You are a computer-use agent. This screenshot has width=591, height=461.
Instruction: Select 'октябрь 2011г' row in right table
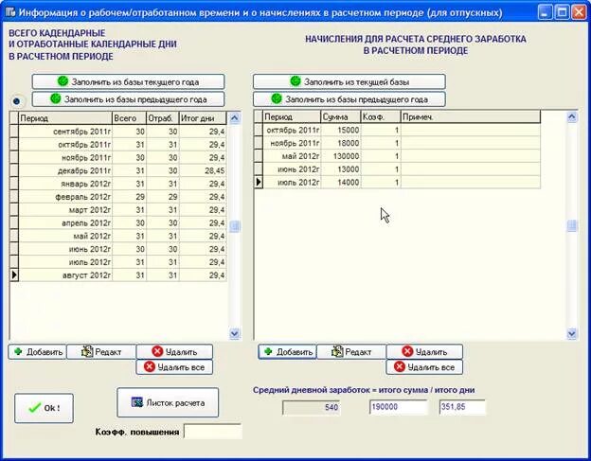click(x=397, y=130)
